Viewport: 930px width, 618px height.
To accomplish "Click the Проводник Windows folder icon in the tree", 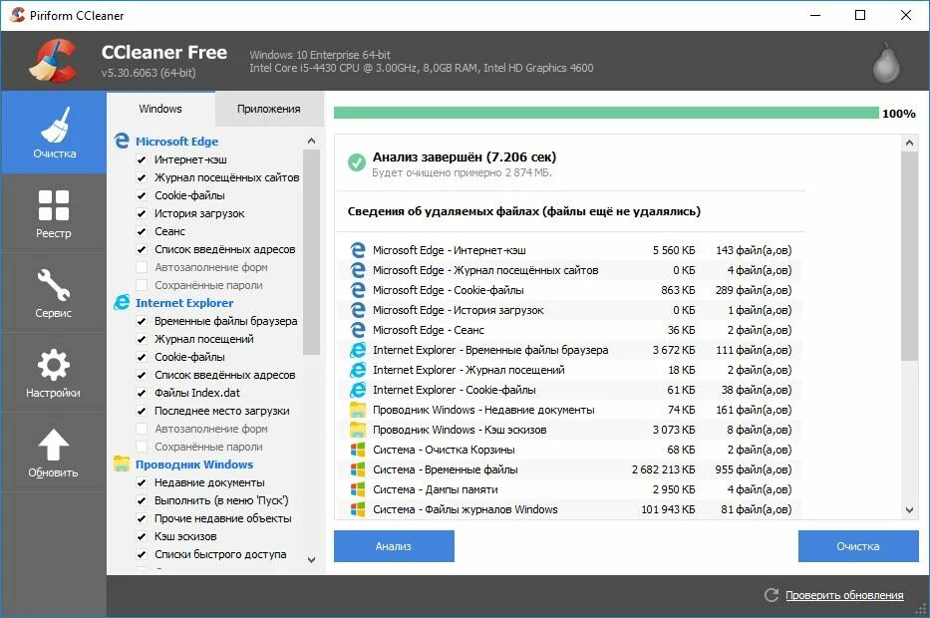I will tap(122, 463).
